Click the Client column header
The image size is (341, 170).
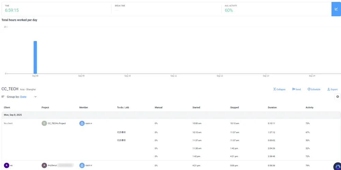(x=7, y=108)
